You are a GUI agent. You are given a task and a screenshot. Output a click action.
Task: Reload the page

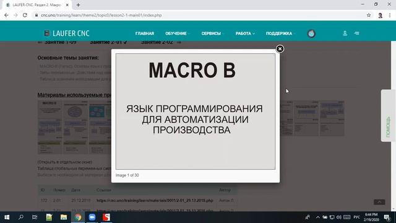[x=25, y=15]
